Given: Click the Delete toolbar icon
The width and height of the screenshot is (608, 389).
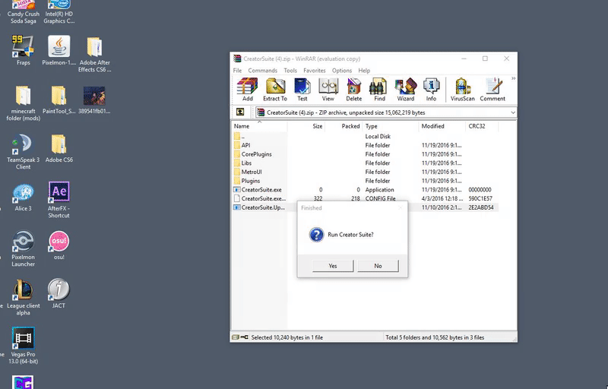Looking at the screenshot, I should tap(353, 90).
